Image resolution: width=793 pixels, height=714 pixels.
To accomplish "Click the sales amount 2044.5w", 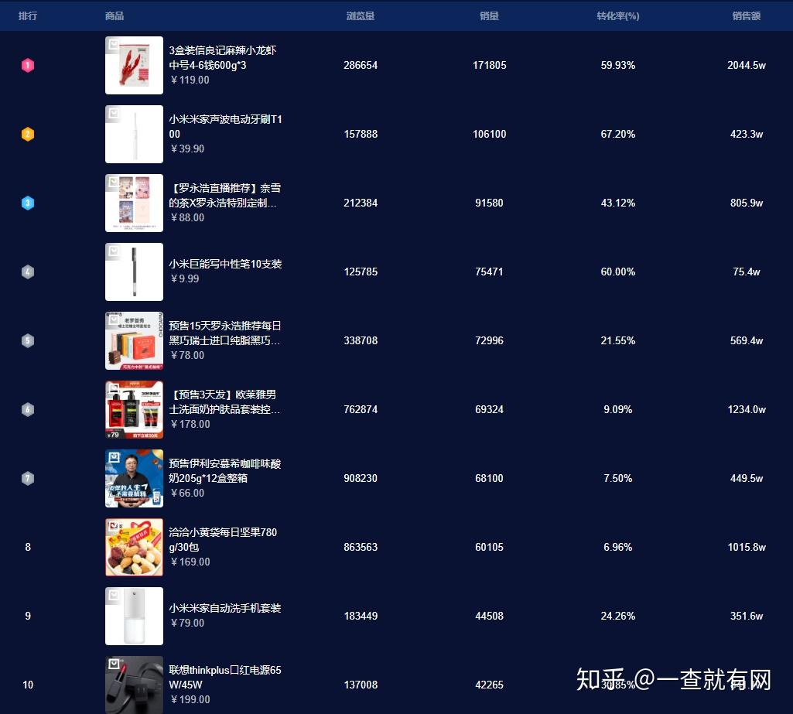I will 747,65.
